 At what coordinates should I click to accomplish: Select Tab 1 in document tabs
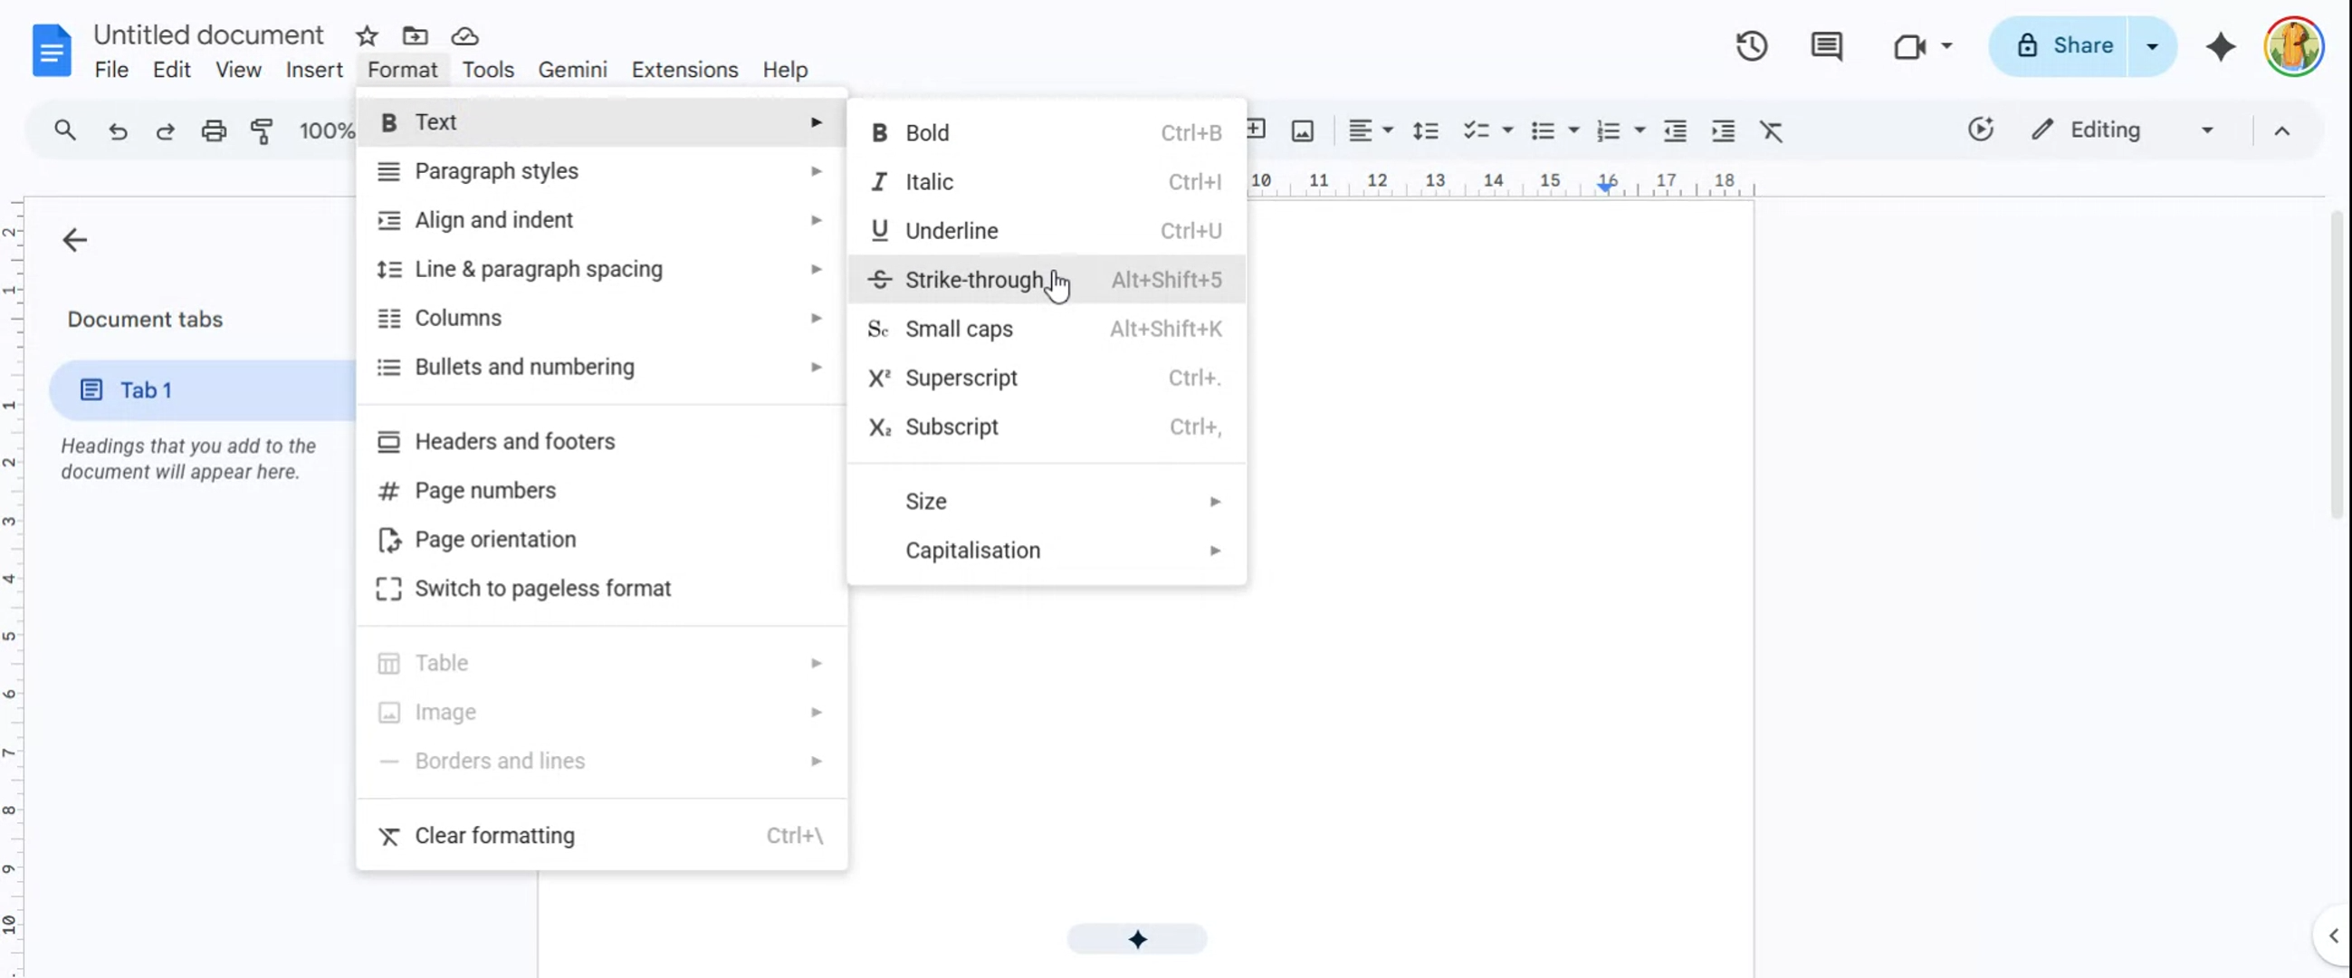[x=203, y=390]
